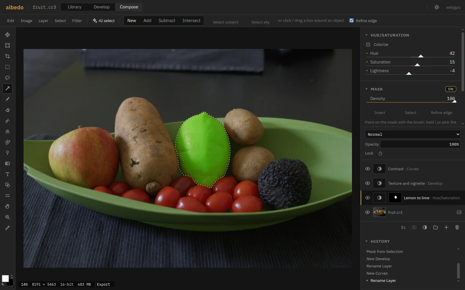Select the Eyedropper tool
This screenshot has height=290, width=465.
pyautogui.click(x=8, y=228)
